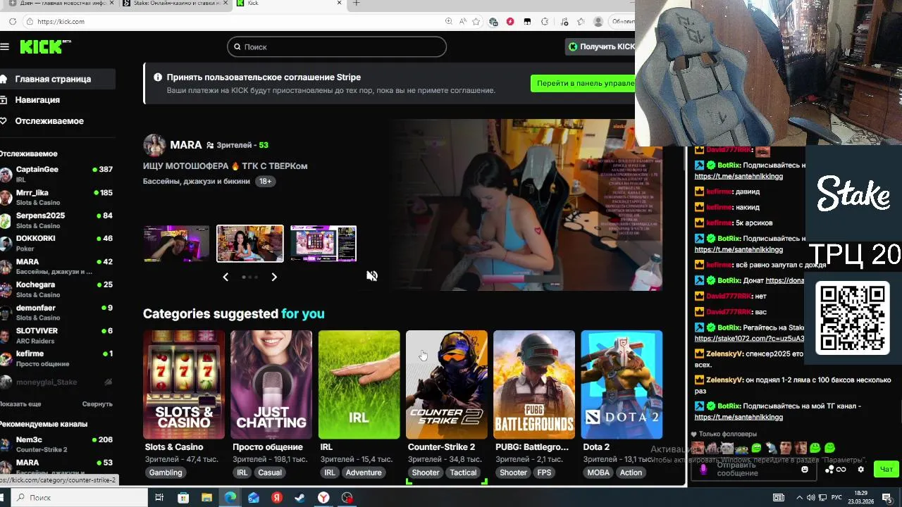Open Microsoft Store from taskbar
The image size is (902, 507).
(x=183, y=498)
